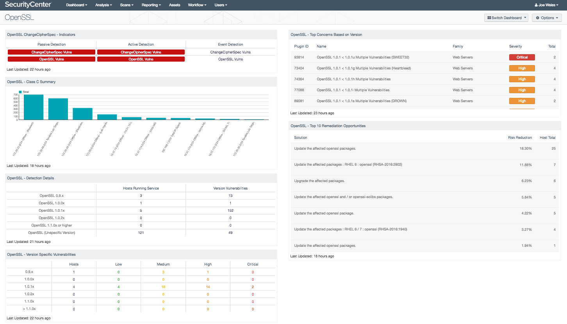Screen dimensions: 567x324
Task: Select the DROWN vulnerability row name
Action: point(362,101)
